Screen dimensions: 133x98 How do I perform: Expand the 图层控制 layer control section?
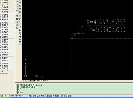click(x=4, y=2)
